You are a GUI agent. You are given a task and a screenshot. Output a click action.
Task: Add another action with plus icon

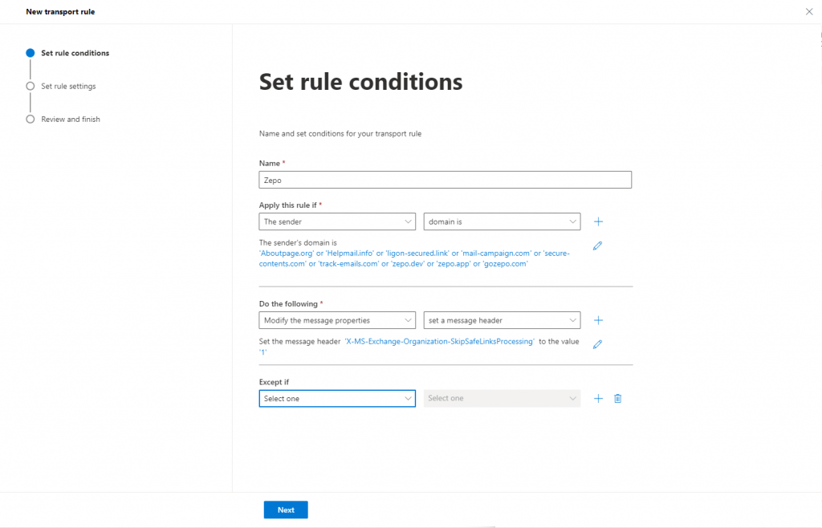[x=598, y=320]
